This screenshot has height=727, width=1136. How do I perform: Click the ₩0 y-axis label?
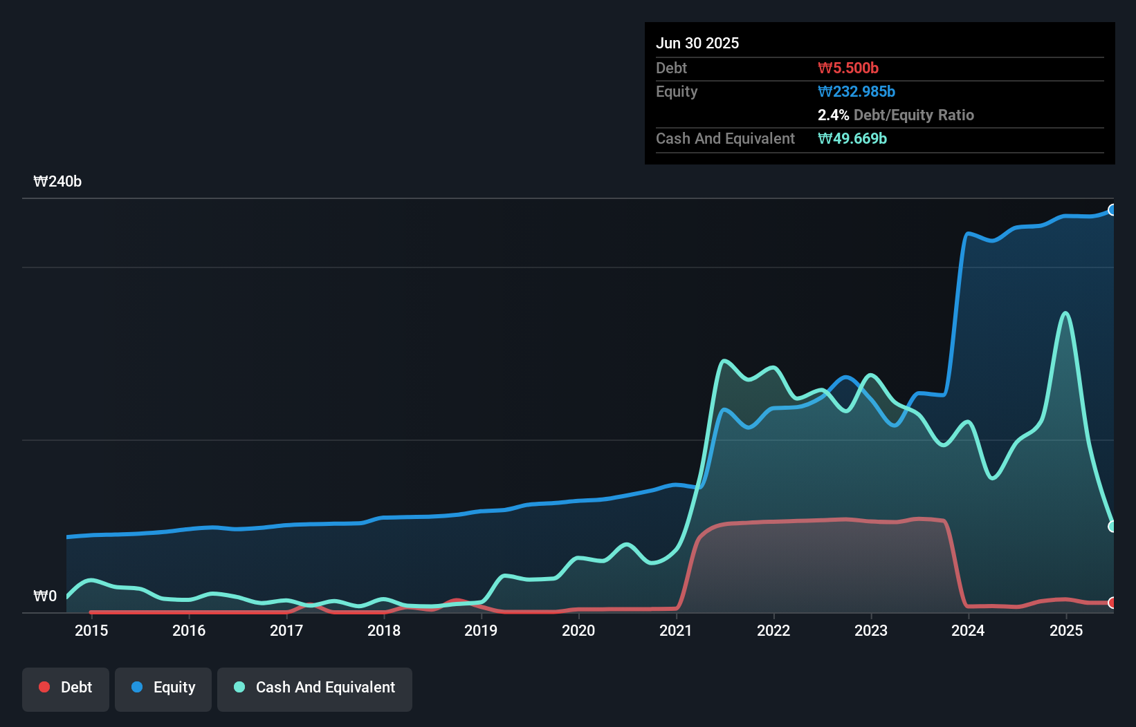coord(45,596)
